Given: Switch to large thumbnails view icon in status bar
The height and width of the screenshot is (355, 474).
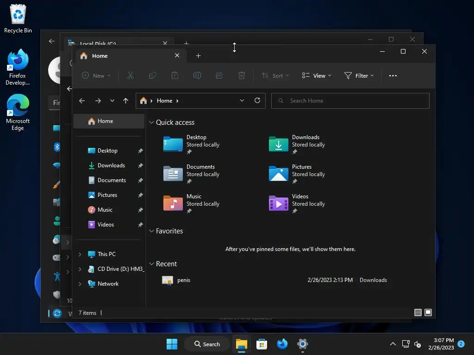Looking at the screenshot, I should tap(428, 312).
